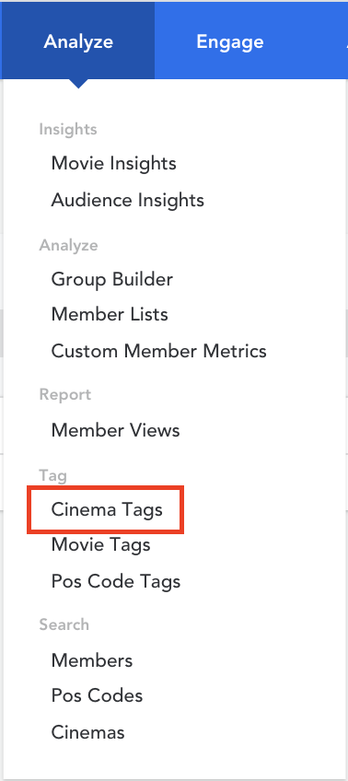Screen dimensions: 348x781
Task: Search Members
Action: click(92, 660)
